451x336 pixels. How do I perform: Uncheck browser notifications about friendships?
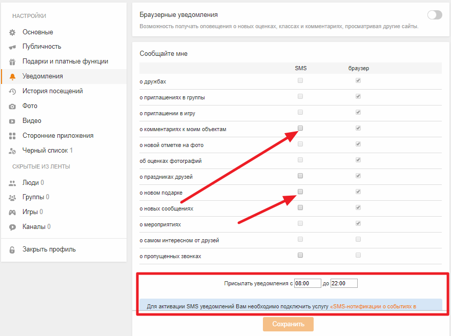(x=358, y=80)
